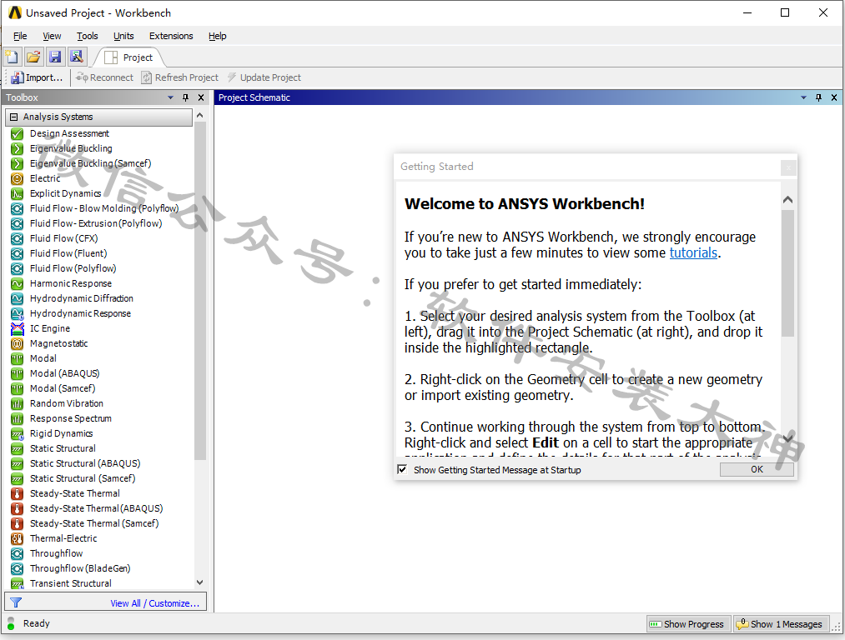Click the Getting Started scroll-up arrow

[788, 200]
